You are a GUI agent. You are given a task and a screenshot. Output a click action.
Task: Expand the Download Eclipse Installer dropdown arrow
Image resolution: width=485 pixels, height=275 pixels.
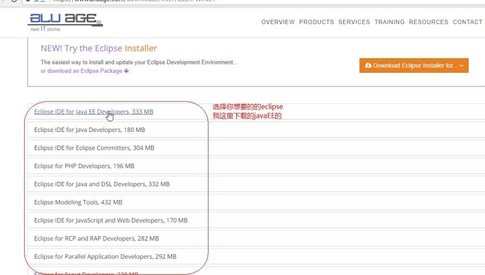pyautogui.click(x=461, y=66)
